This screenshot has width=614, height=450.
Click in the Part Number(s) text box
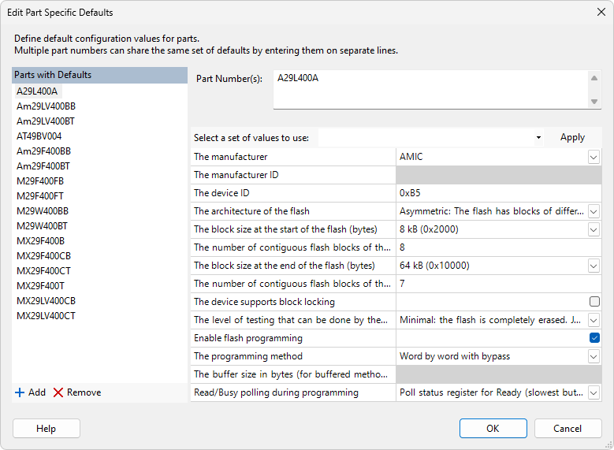click(x=430, y=89)
